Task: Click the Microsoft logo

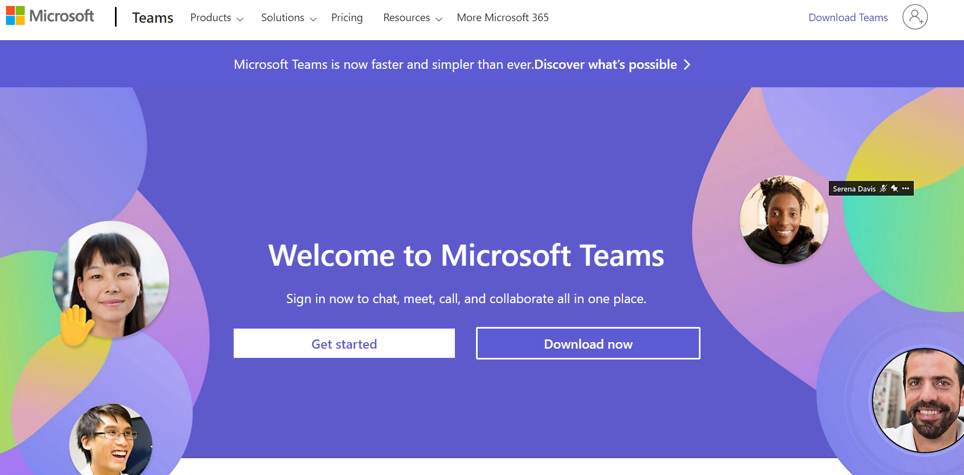Action: pos(50,16)
